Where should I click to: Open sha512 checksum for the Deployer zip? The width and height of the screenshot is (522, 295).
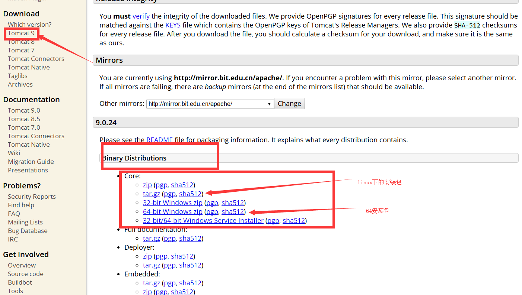[x=182, y=256]
